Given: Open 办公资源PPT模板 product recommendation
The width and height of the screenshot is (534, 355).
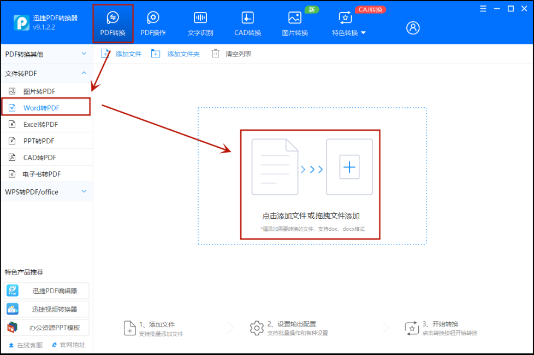Looking at the screenshot, I should 46,328.
